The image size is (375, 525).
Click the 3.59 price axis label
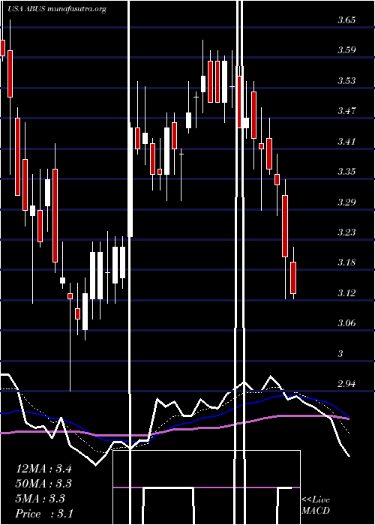pyautogui.click(x=346, y=50)
